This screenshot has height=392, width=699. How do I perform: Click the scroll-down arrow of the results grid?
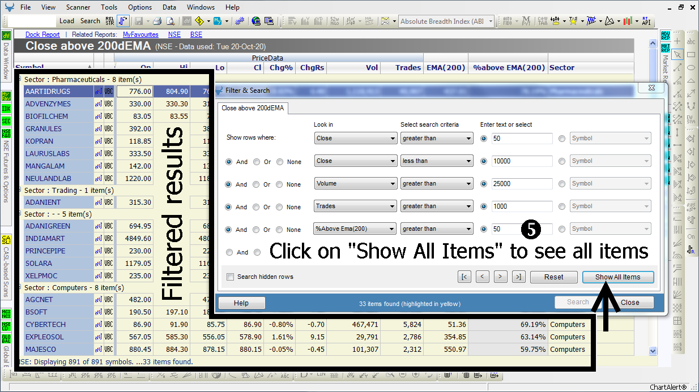652,351
